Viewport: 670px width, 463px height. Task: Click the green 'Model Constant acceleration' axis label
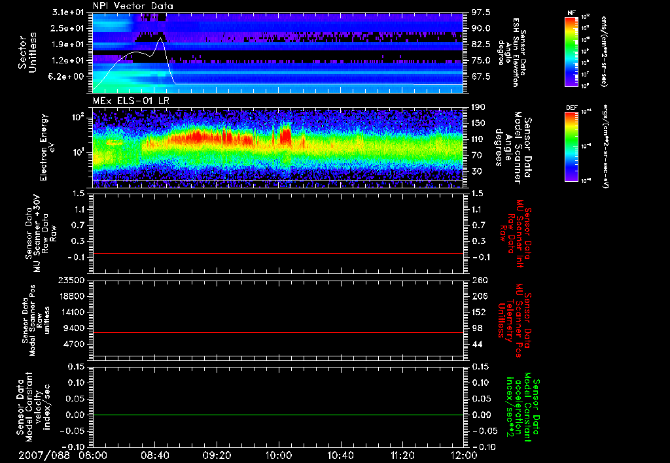[523, 408]
